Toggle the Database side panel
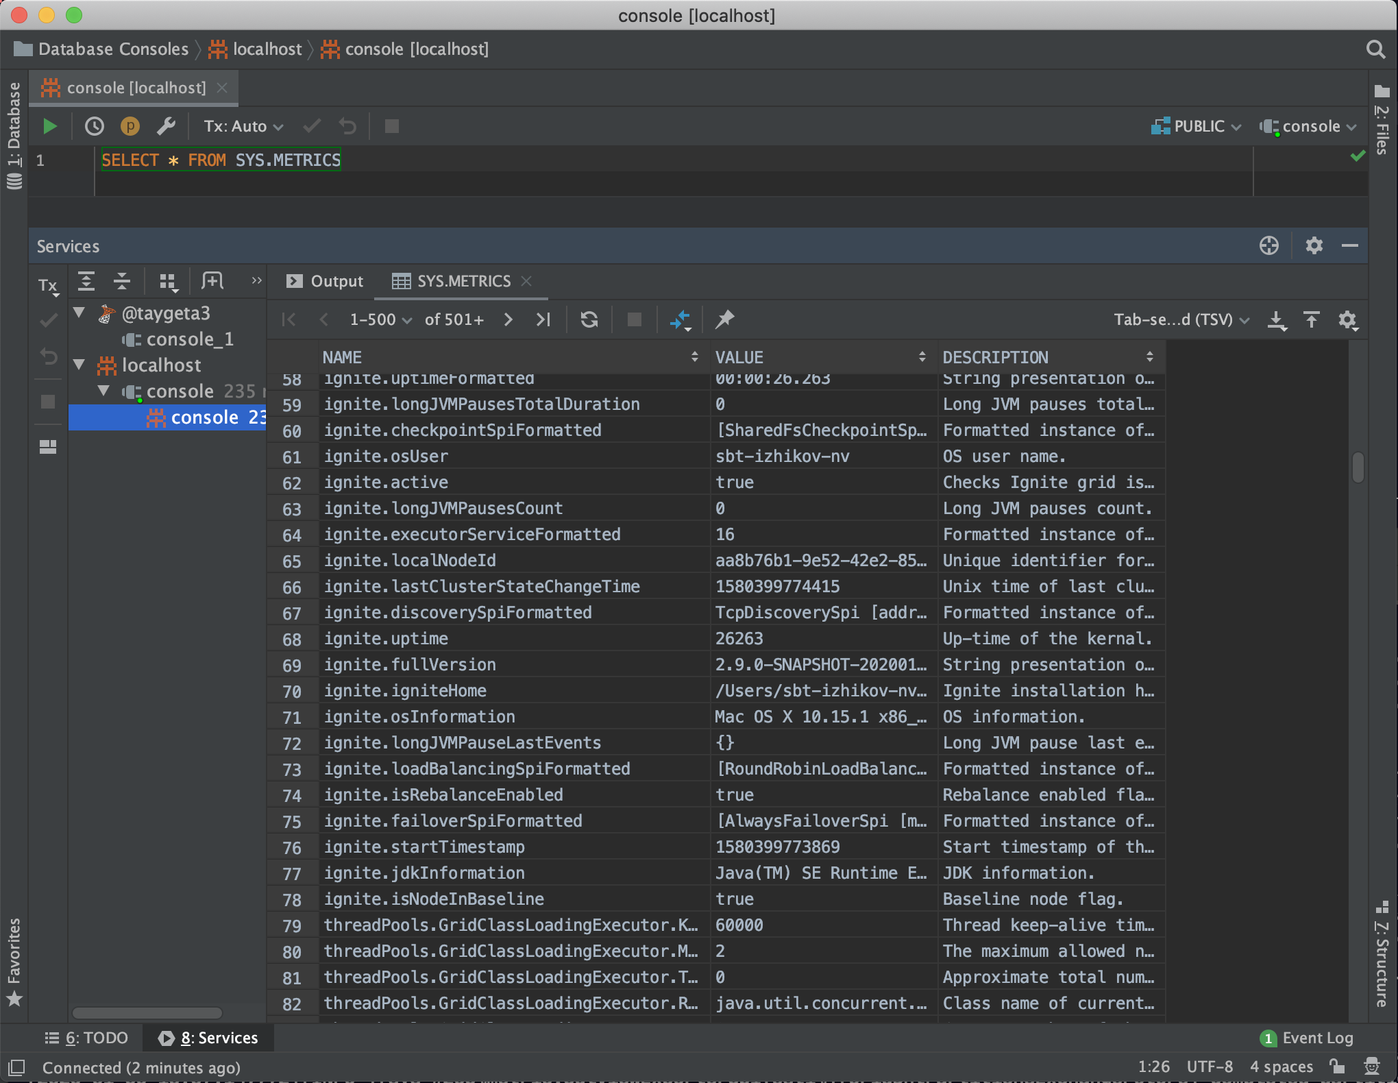The width and height of the screenshot is (1398, 1083). coord(14,134)
